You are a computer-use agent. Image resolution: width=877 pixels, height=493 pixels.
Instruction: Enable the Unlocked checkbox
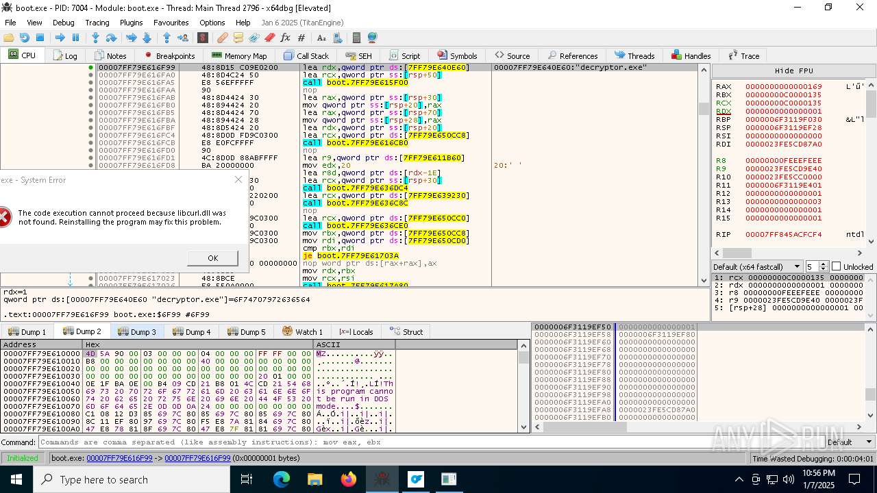[x=836, y=266]
